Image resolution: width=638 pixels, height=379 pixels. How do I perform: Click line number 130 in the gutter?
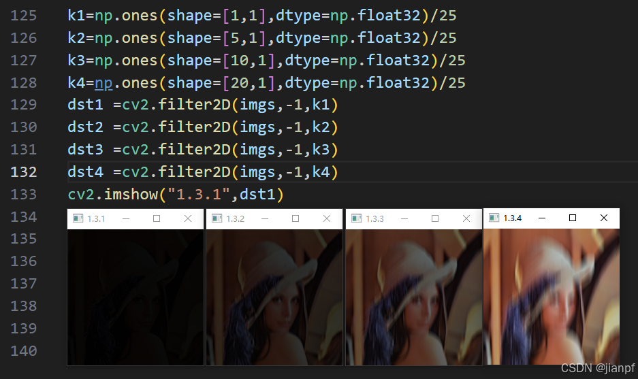tap(24, 127)
